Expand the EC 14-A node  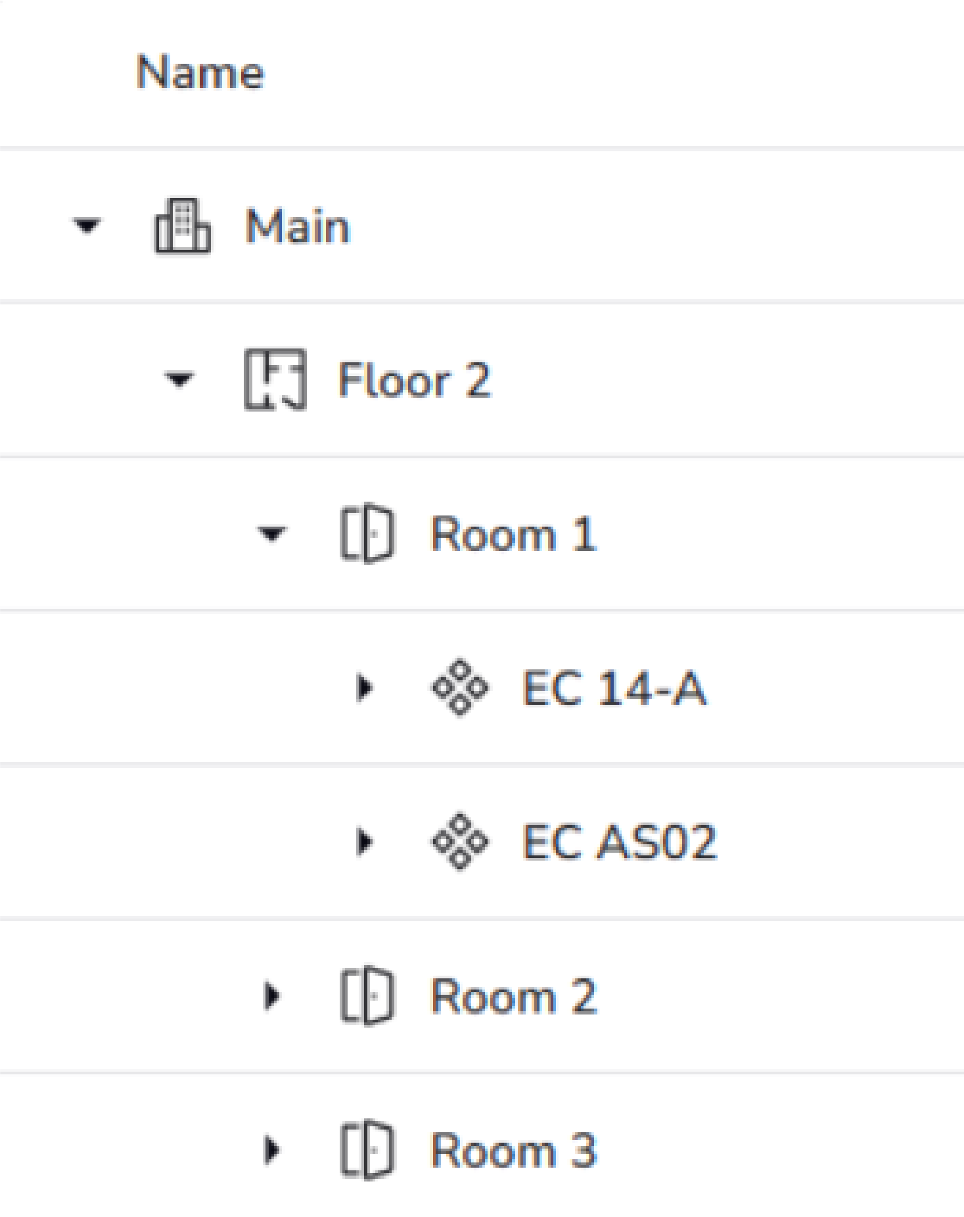tap(364, 687)
